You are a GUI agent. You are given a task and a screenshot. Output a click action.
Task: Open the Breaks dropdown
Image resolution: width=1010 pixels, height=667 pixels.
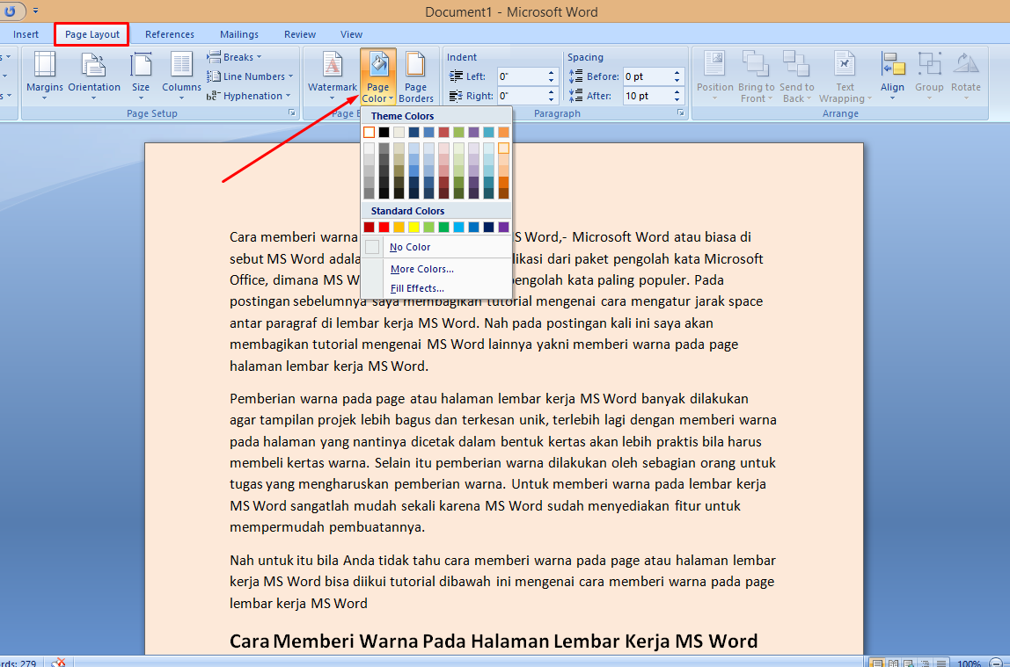point(234,57)
